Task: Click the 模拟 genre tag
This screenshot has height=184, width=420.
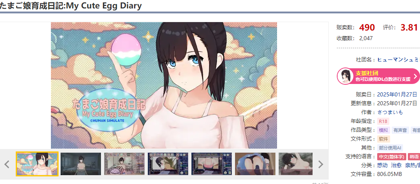Action: click(383, 130)
